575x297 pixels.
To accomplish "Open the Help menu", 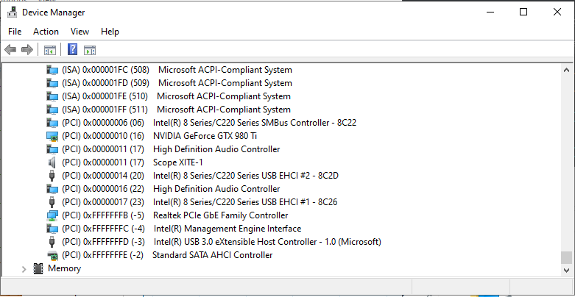I will (x=110, y=32).
